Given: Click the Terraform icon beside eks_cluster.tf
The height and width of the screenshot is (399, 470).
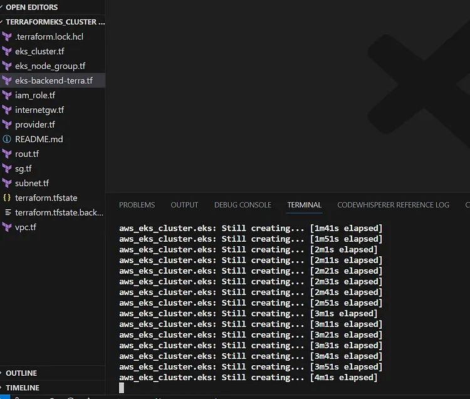Looking at the screenshot, I should (x=7, y=51).
